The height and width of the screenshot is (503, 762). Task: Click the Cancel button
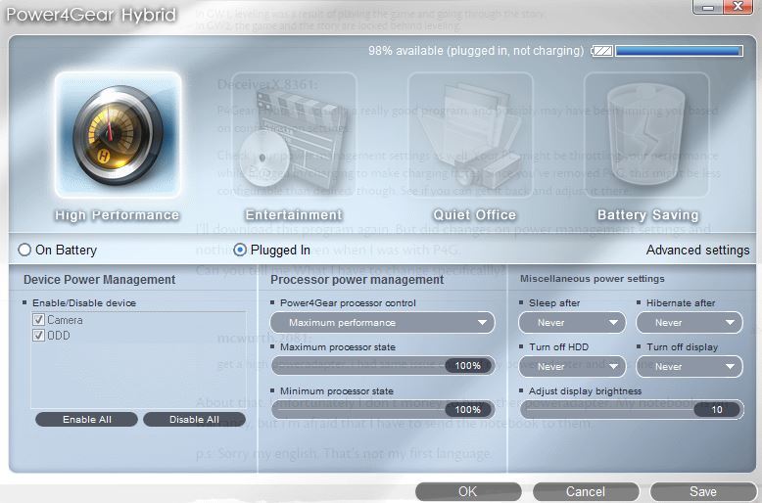pos(586,491)
